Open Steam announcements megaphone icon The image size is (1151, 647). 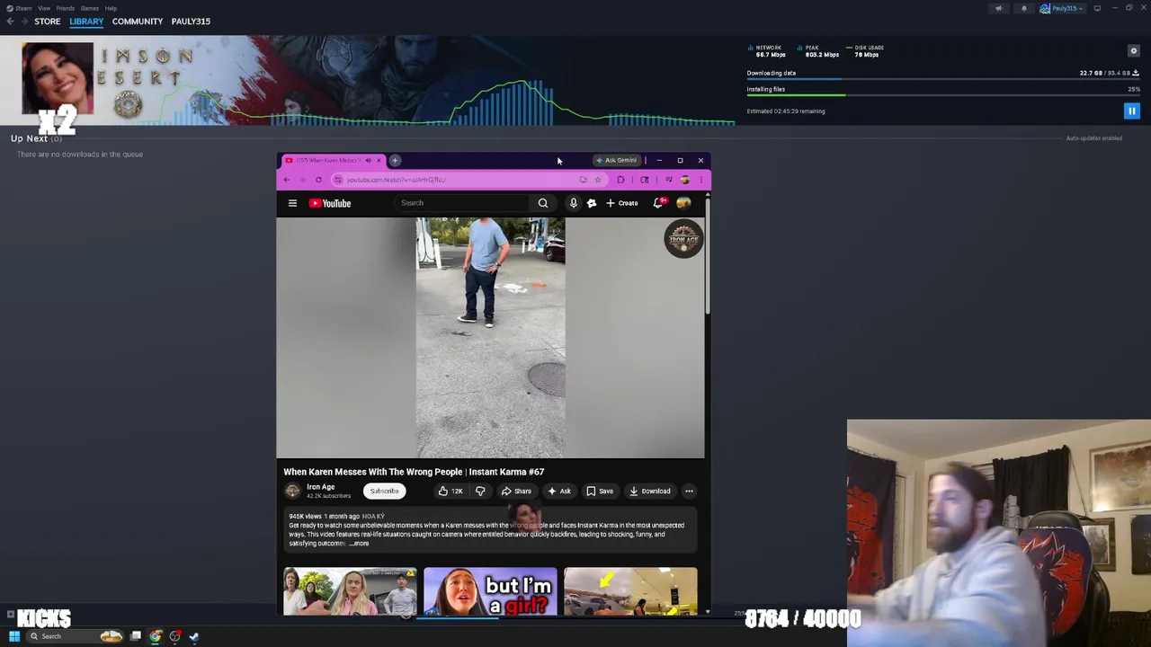click(998, 8)
